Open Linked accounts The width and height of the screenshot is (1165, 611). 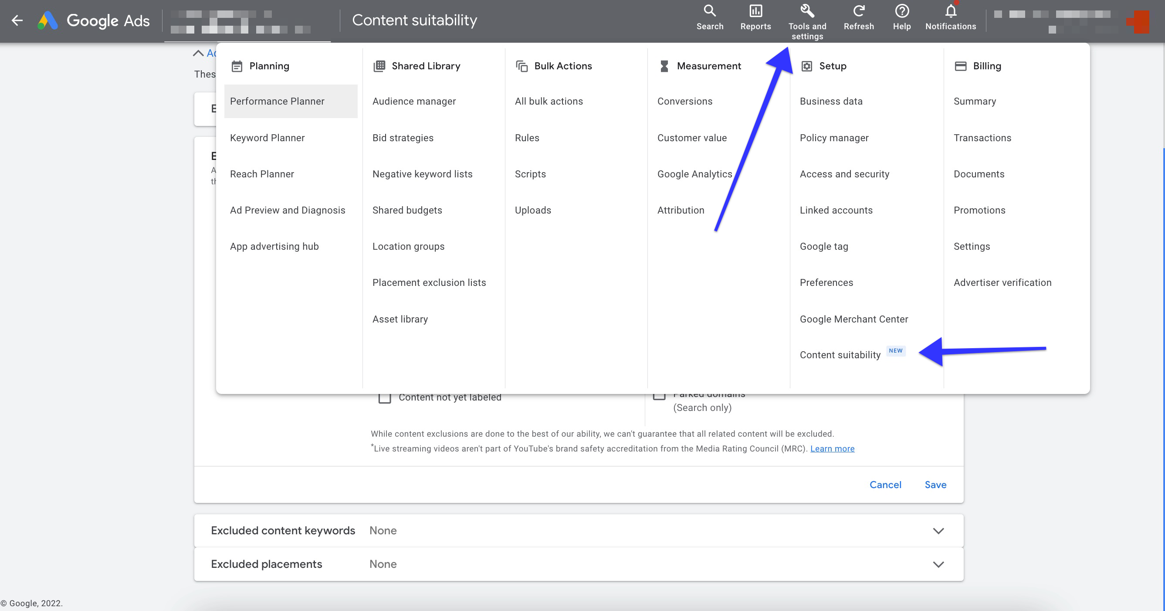coord(836,210)
